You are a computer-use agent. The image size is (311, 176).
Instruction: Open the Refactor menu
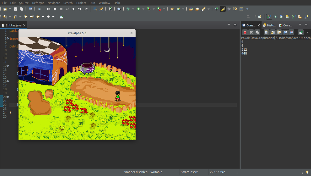pyautogui.click(x=38, y=3)
